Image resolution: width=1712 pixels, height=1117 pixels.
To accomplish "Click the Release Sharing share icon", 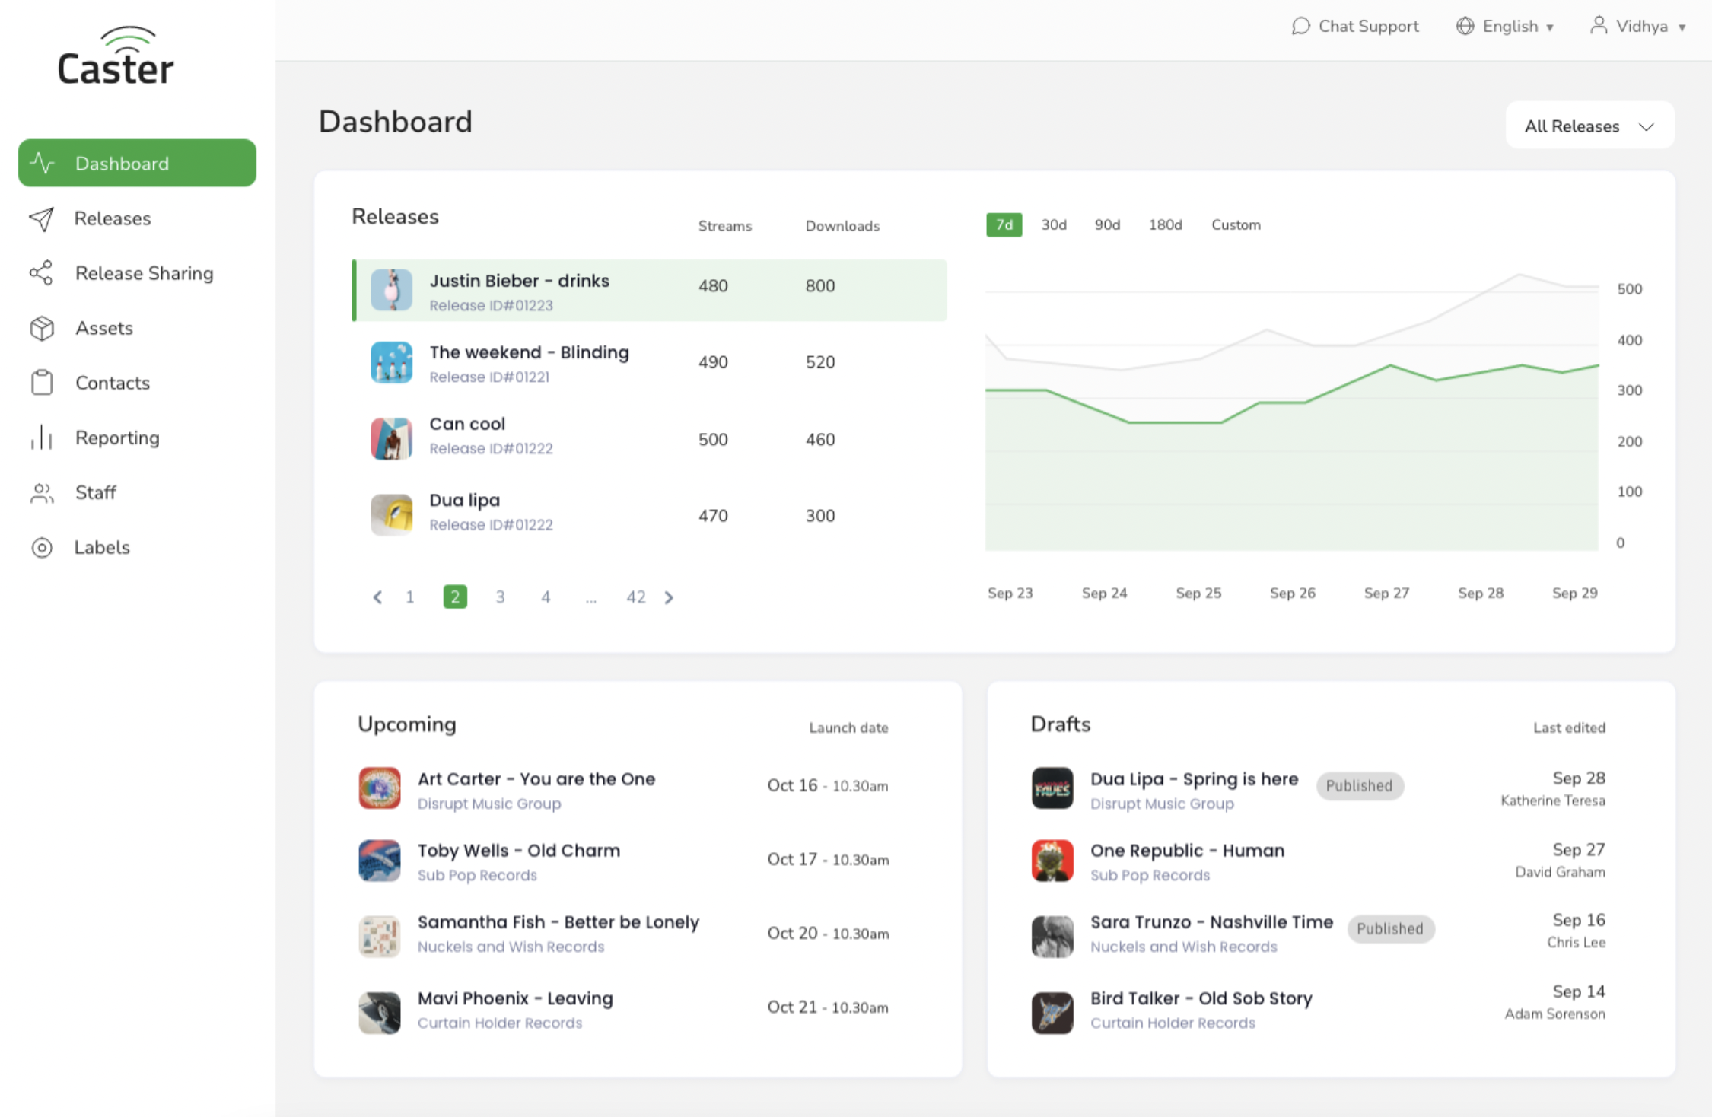I will pos(42,273).
